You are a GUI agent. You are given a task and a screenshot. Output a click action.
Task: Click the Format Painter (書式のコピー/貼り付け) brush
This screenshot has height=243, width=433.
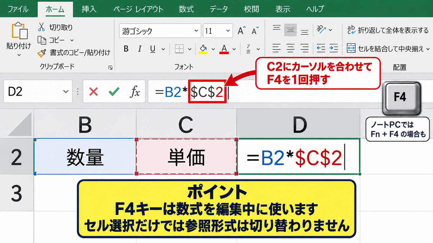(42, 53)
